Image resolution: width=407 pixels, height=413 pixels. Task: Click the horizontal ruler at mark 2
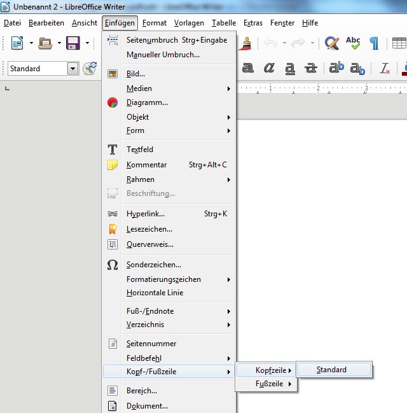point(318,88)
